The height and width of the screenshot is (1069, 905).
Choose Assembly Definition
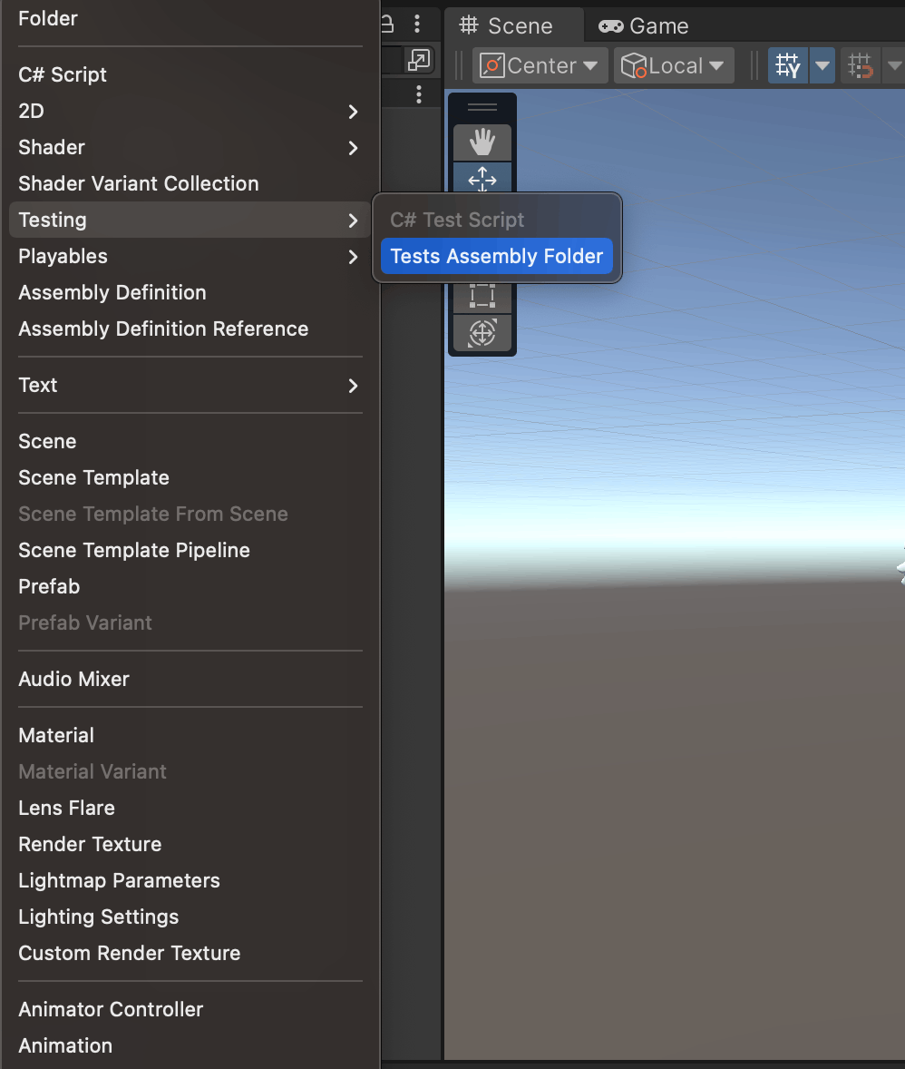pyautogui.click(x=190, y=292)
